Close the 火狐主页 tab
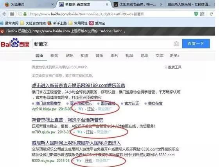 (52, 4)
